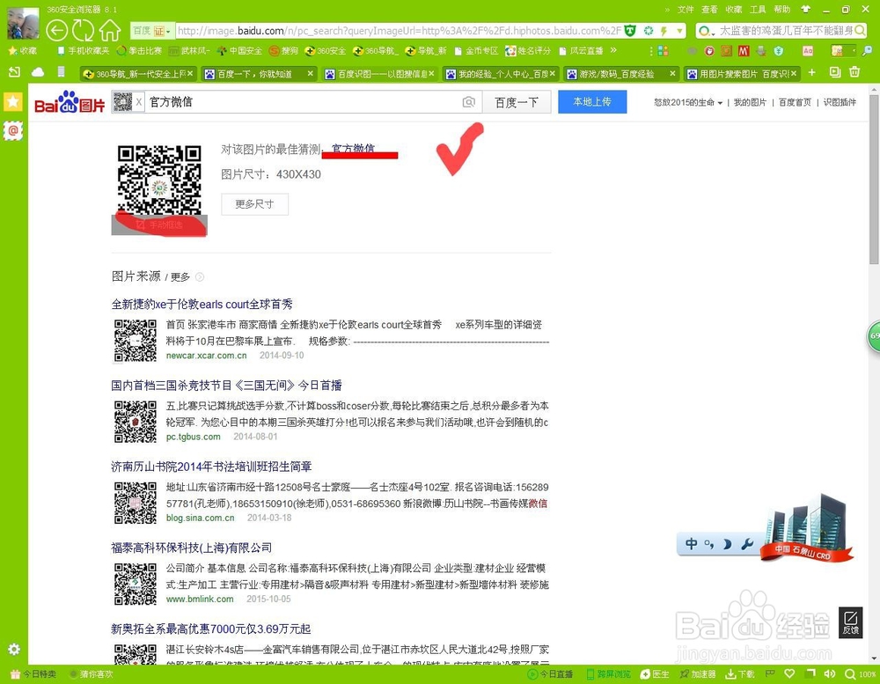This screenshot has height=684, width=880.
Task: Open the 查看 menu
Action: click(x=709, y=10)
